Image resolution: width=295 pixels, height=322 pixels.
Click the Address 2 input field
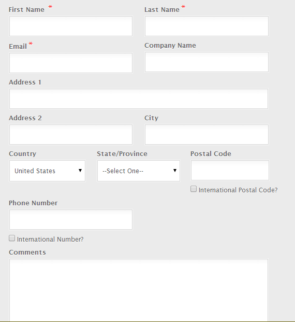point(71,134)
